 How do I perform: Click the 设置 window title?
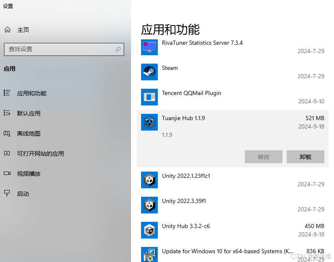8,6
